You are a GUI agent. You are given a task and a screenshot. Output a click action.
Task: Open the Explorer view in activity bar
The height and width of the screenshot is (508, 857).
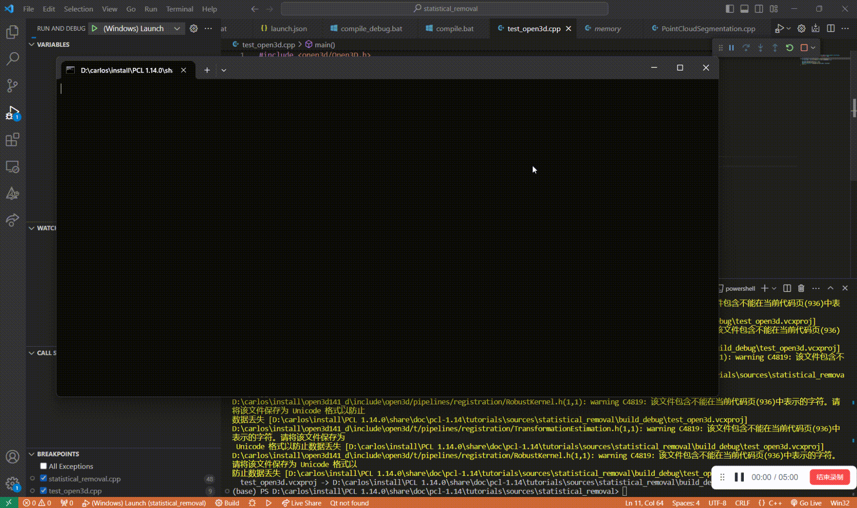12,32
